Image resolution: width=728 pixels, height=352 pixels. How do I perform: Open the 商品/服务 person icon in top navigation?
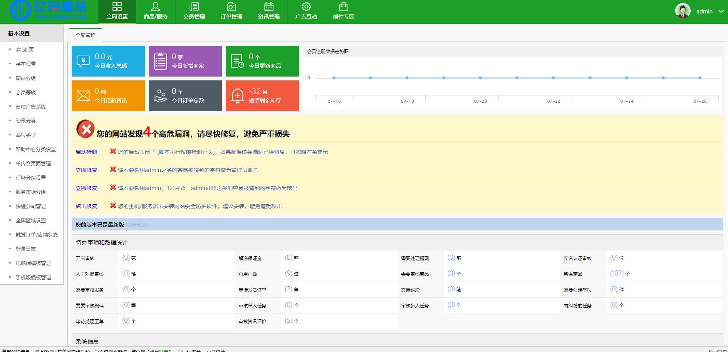[x=155, y=7]
